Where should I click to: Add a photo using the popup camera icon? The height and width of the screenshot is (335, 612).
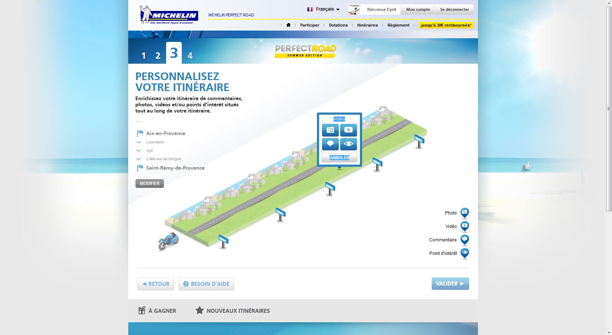click(330, 130)
